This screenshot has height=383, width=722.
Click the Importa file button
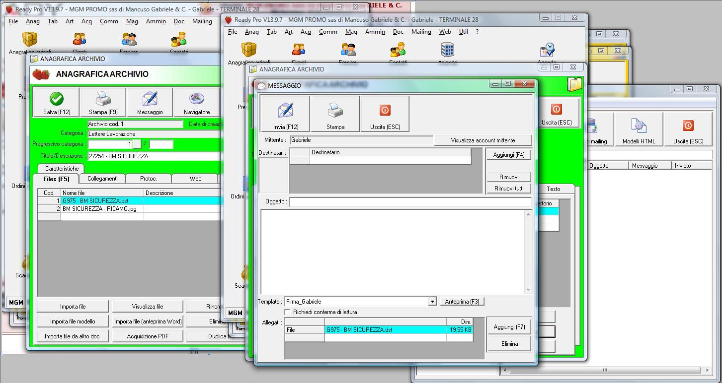[x=73, y=307]
